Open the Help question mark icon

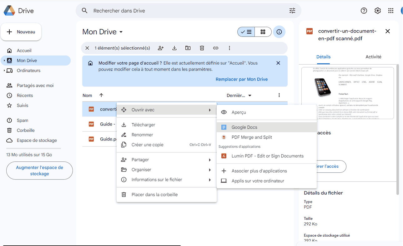pyautogui.click(x=364, y=11)
